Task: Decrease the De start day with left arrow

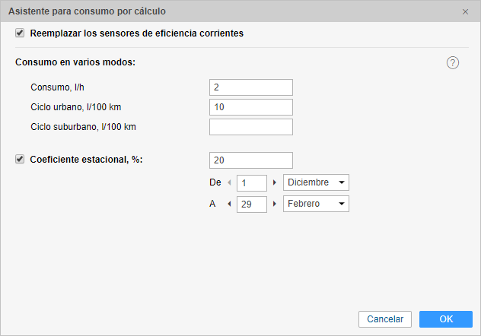Action: click(x=229, y=182)
